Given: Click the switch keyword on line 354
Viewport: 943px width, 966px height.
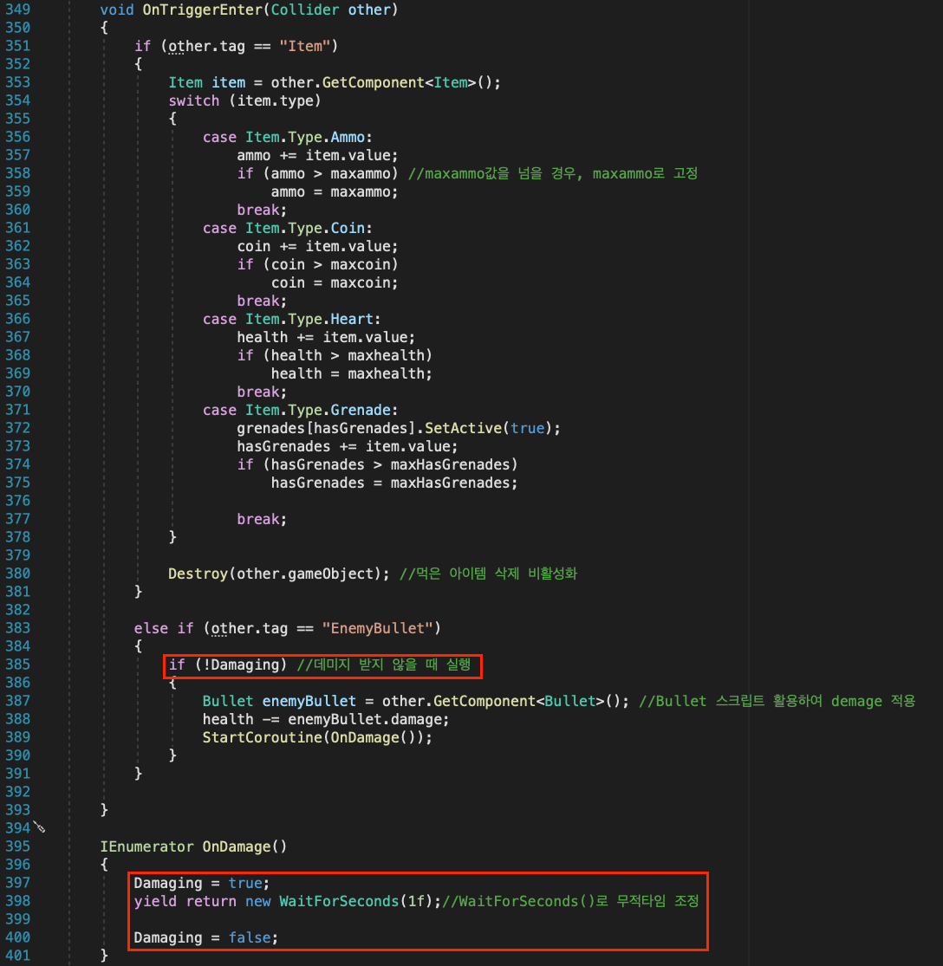Looking at the screenshot, I should 193,100.
